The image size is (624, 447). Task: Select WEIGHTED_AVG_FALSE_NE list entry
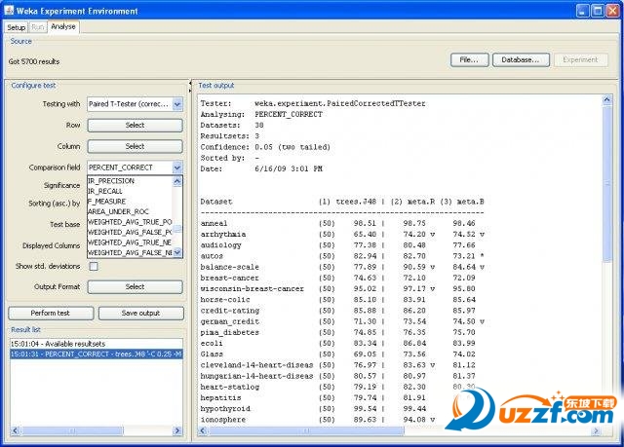[130, 253]
